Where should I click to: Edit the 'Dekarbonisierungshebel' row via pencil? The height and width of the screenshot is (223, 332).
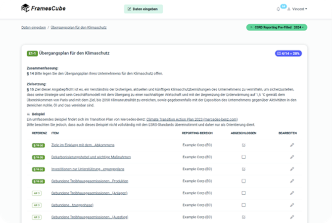pos(292,157)
